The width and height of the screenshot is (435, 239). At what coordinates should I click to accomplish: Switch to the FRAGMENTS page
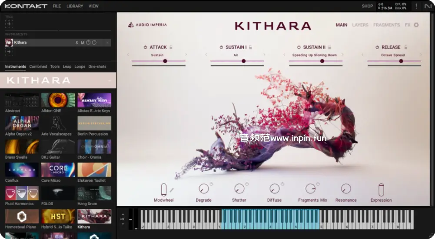pyautogui.click(x=386, y=25)
